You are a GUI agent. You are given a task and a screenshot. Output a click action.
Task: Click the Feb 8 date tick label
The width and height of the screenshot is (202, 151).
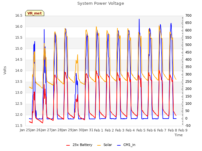[x=172, y=130]
